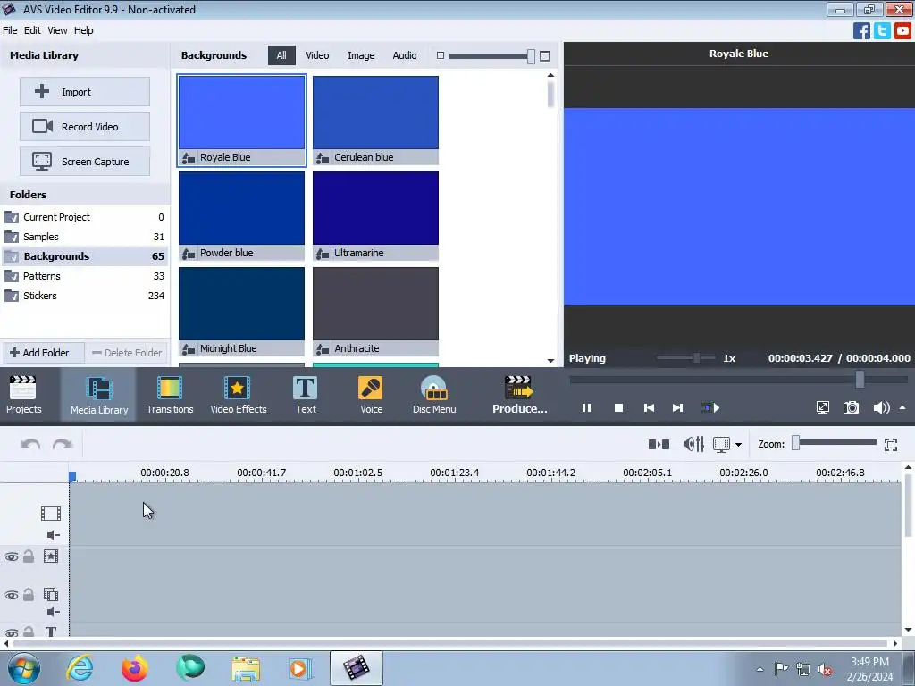Open the audio mixer icon

(693, 445)
